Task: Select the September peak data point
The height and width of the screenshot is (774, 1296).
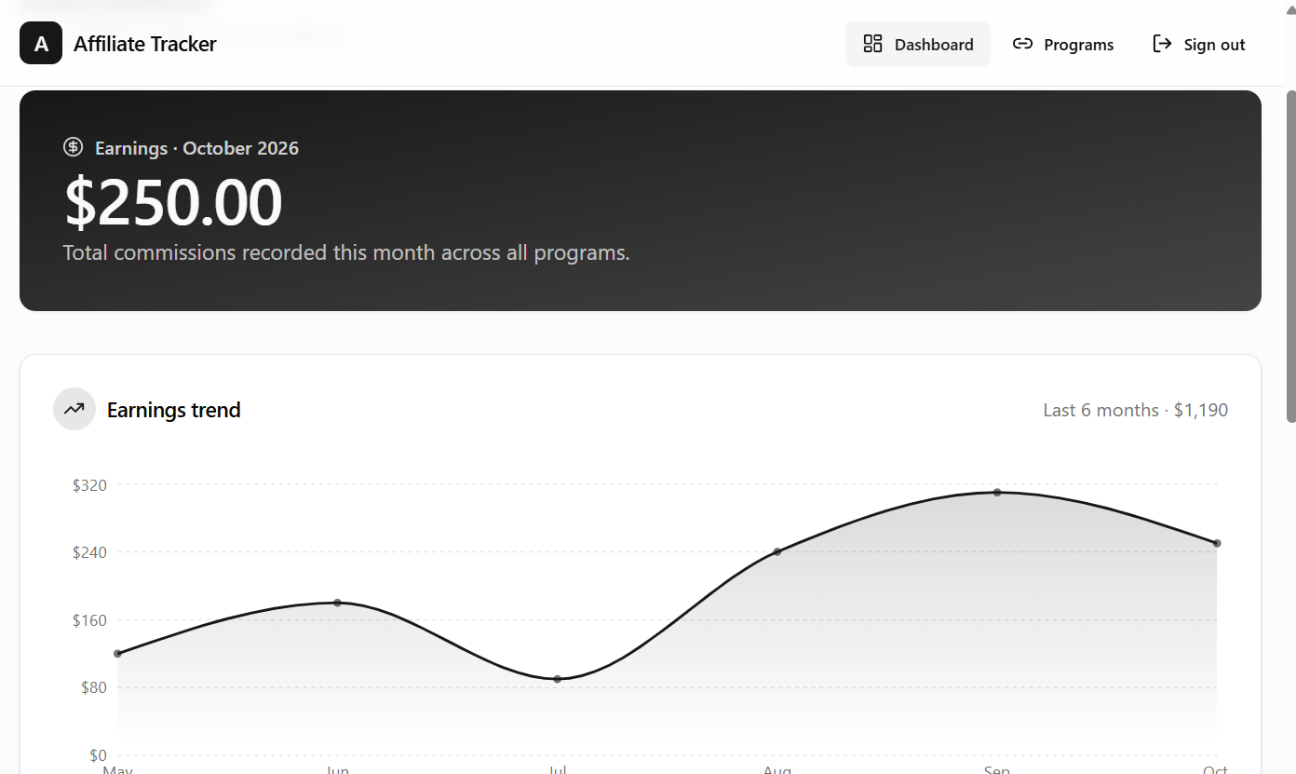Action: click(997, 492)
